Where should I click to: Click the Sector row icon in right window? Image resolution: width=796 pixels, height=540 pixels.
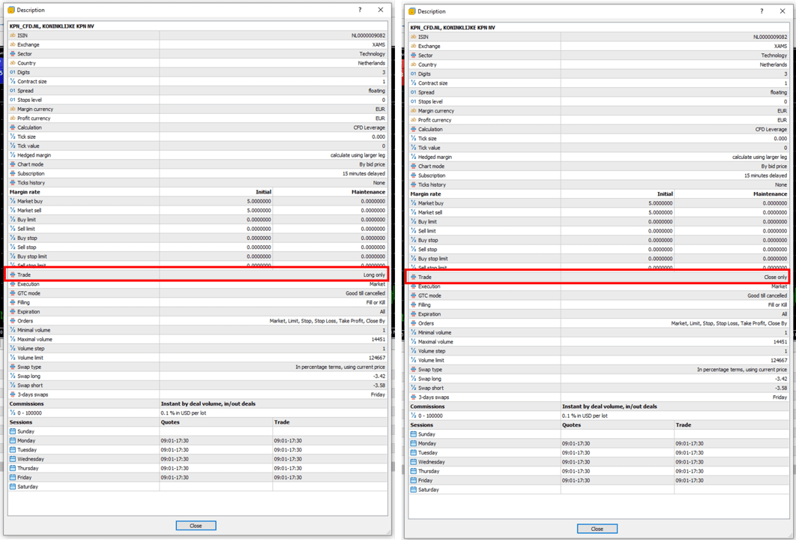pyautogui.click(x=413, y=55)
